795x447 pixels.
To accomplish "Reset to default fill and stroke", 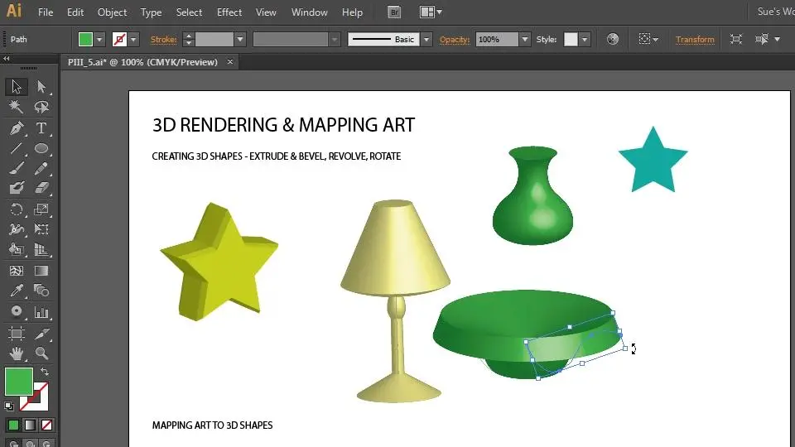I will 8,406.
